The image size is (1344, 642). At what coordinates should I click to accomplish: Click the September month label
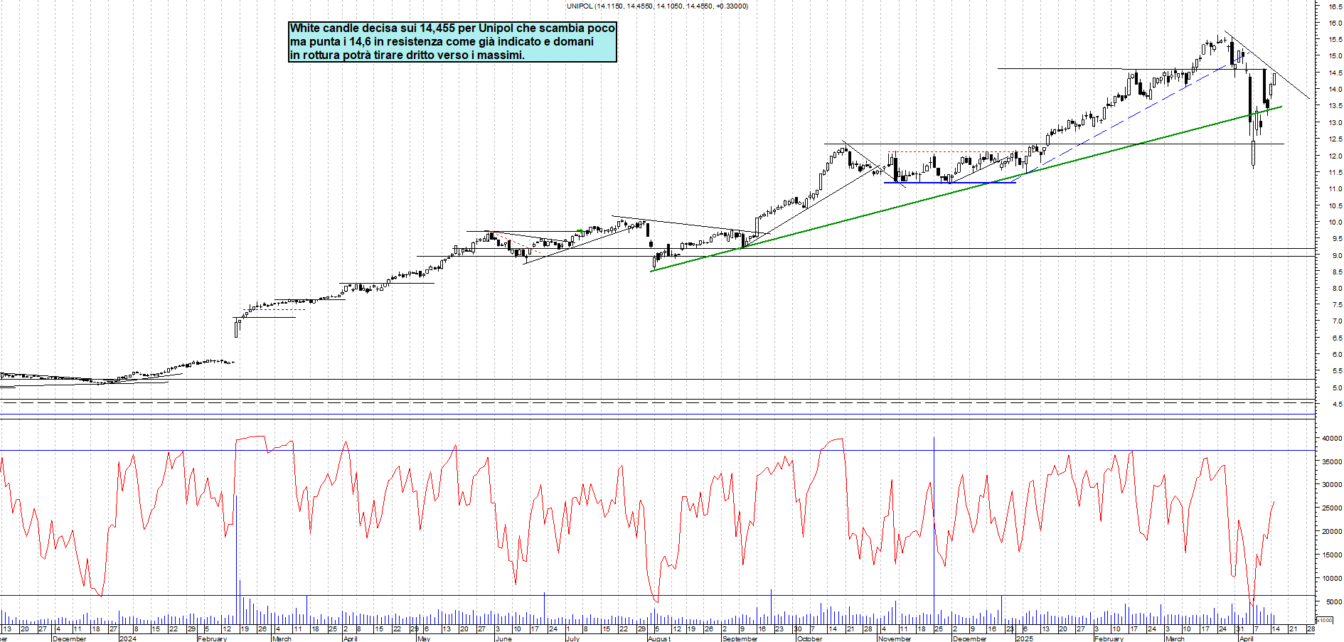pyautogui.click(x=740, y=638)
